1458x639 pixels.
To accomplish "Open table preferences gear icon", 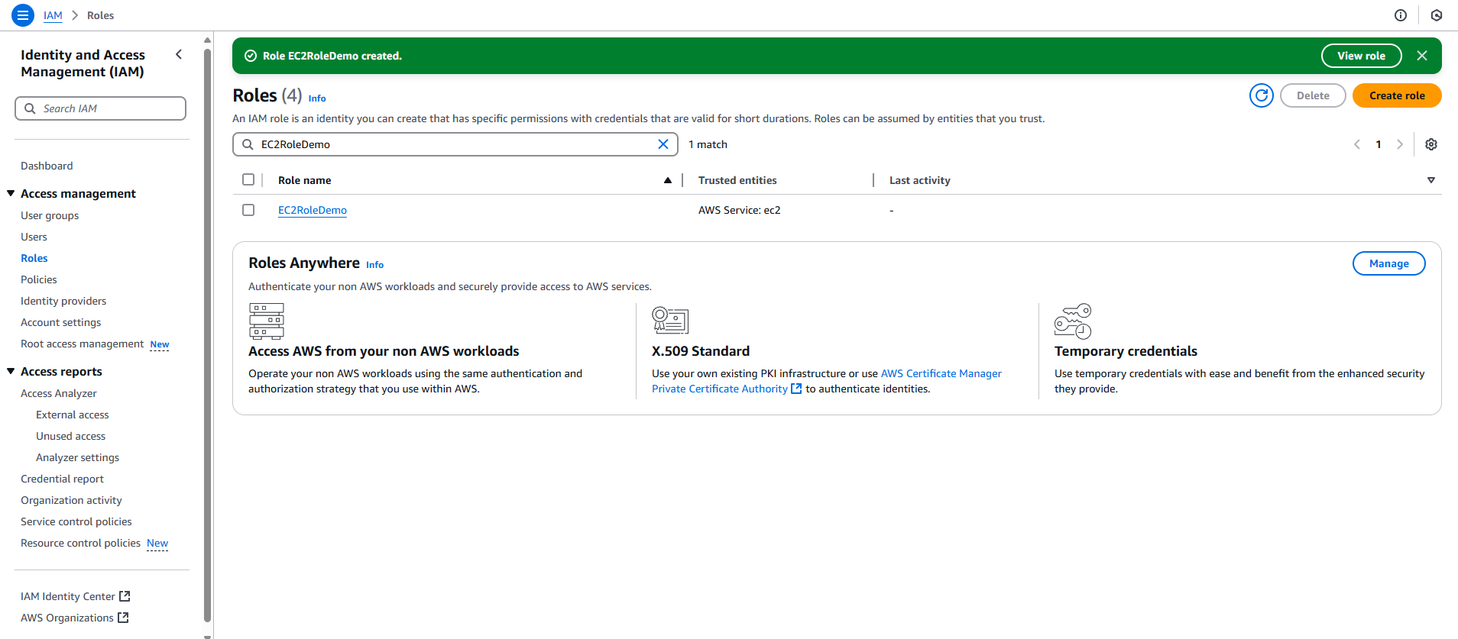I will 1430,144.
